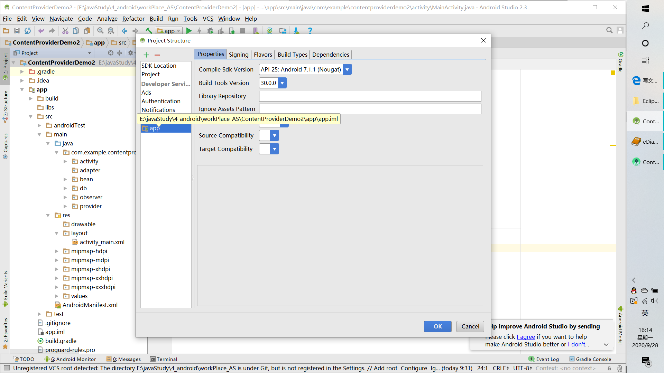This screenshot has height=373, width=664.
Task: Click scroll from source target icon
Action: pos(110,53)
